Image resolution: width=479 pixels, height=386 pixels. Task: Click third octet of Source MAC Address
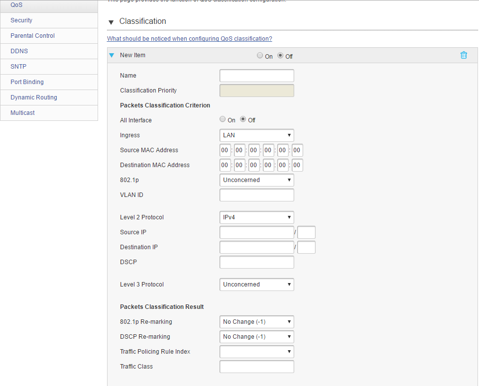click(x=254, y=150)
